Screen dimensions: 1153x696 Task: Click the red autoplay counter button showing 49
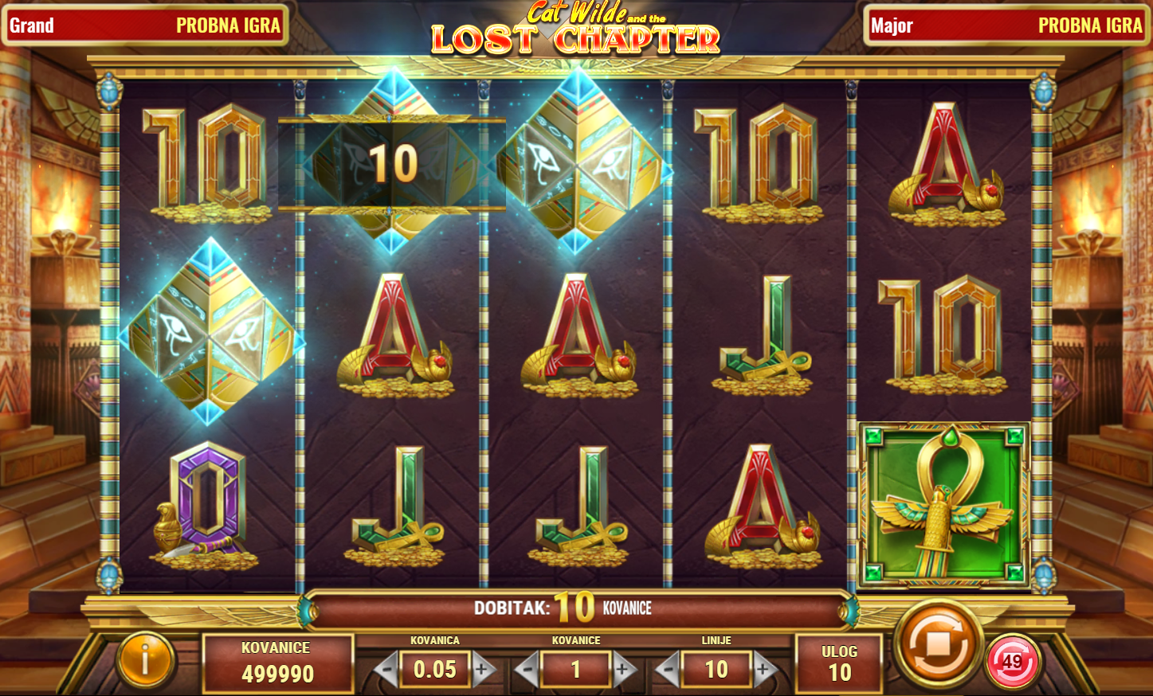click(1012, 661)
